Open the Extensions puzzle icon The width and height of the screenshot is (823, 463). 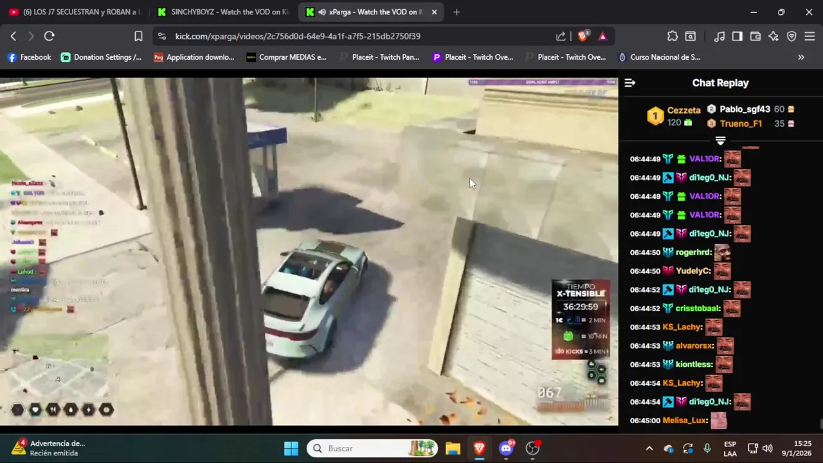point(673,37)
